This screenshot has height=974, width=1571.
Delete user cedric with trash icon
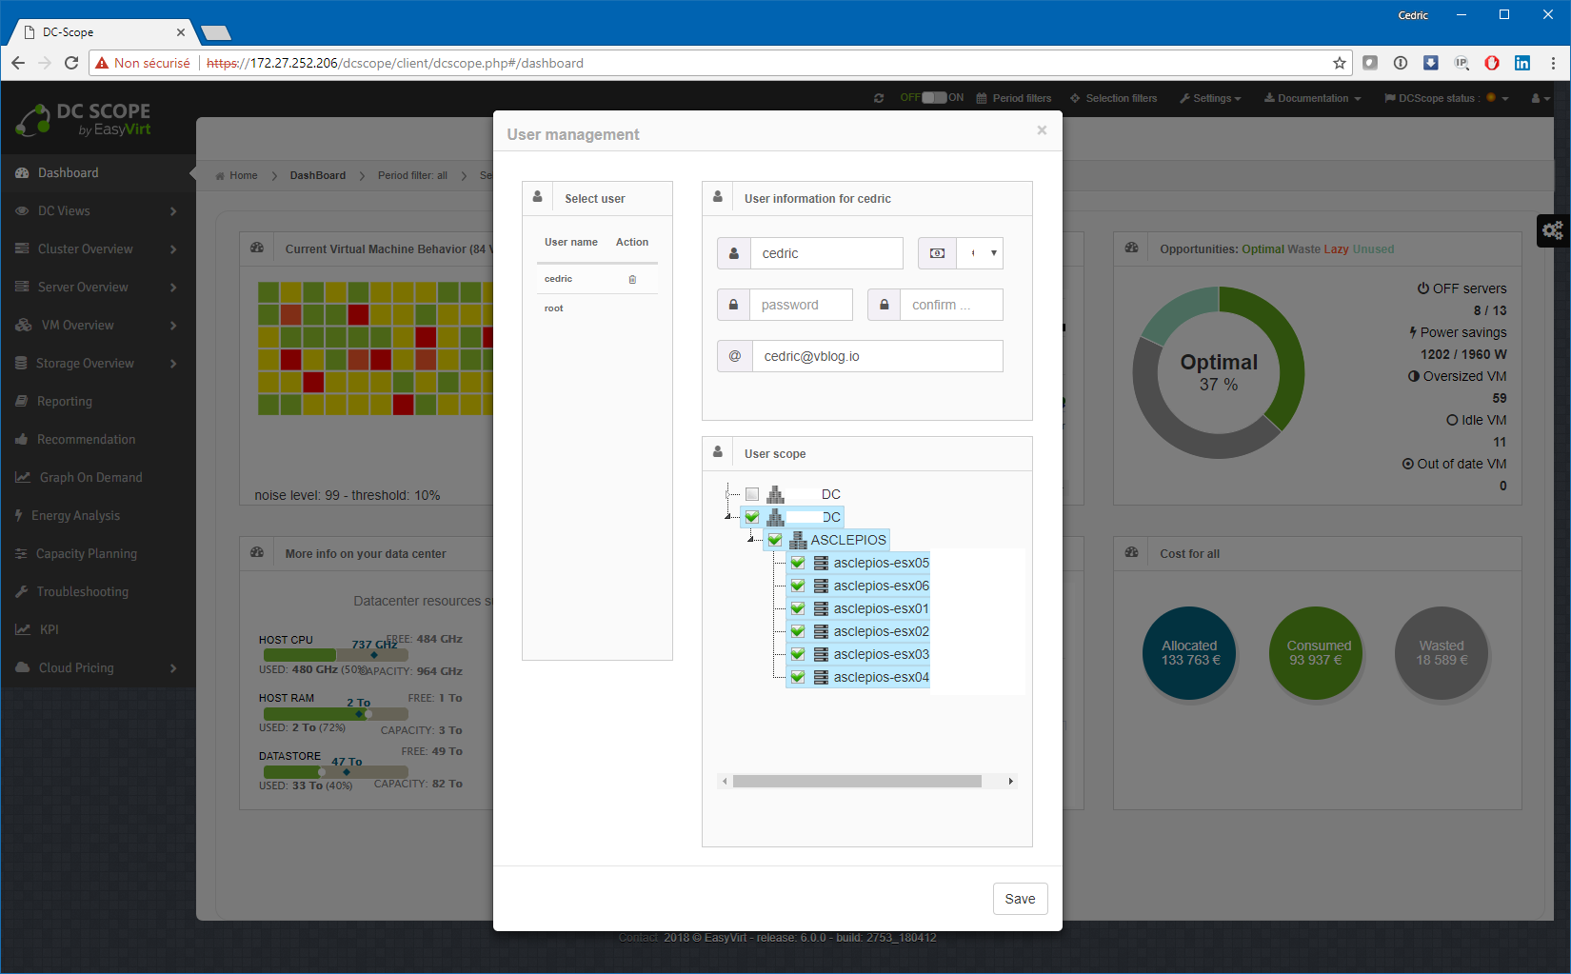632,280
